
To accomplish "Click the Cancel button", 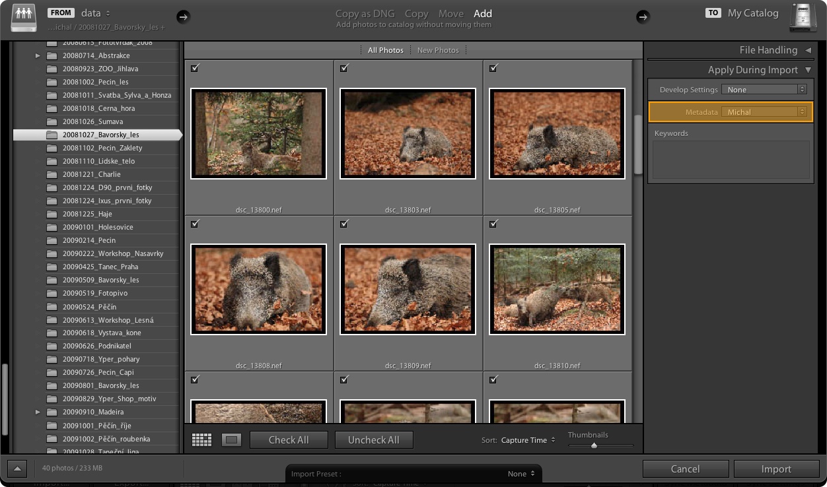I will pyautogui.click(x=686, y=469).
